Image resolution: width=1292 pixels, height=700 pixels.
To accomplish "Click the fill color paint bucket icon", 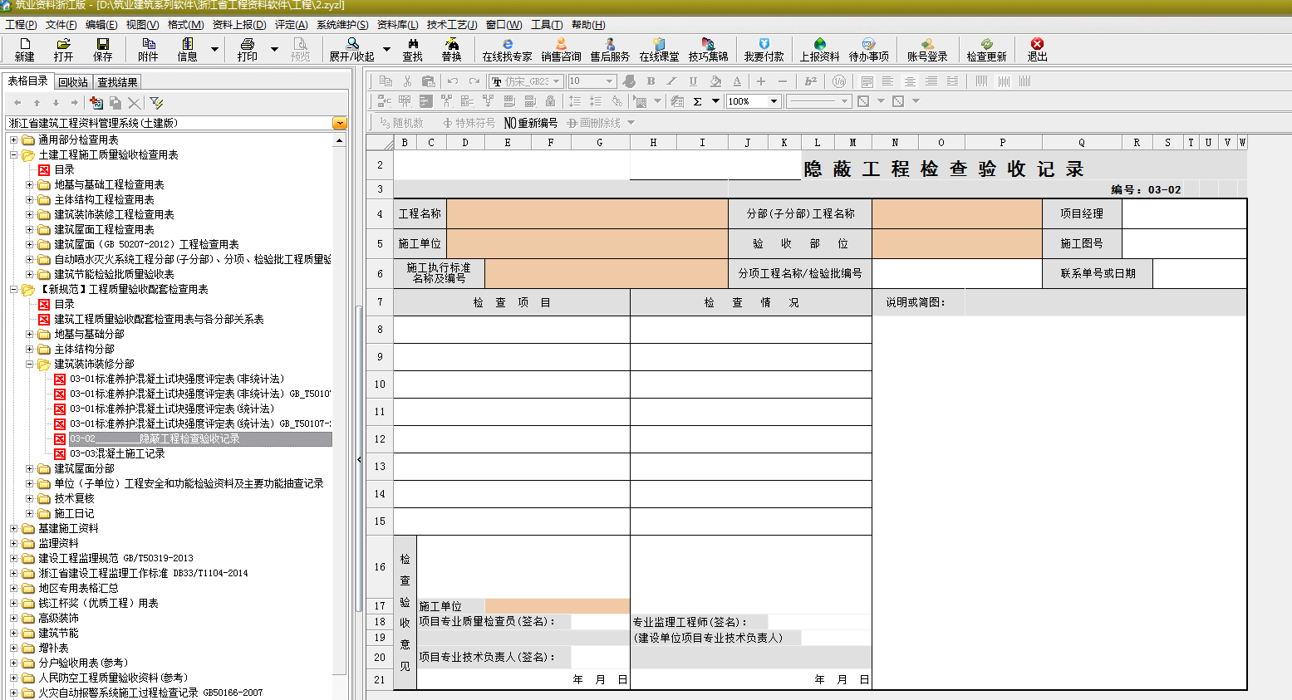I will 715,81.
